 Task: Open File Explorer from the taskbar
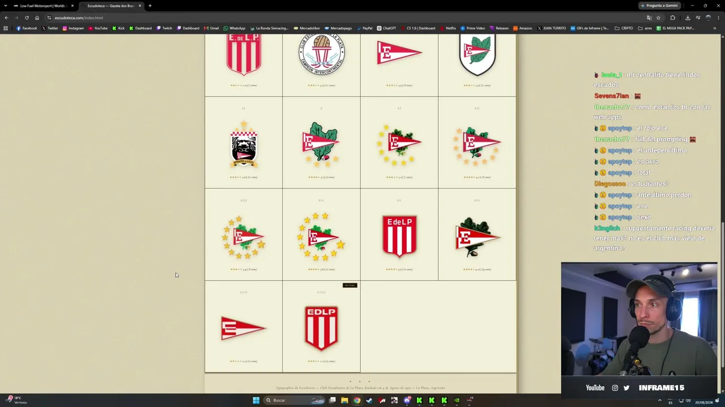tap(344, 400)
